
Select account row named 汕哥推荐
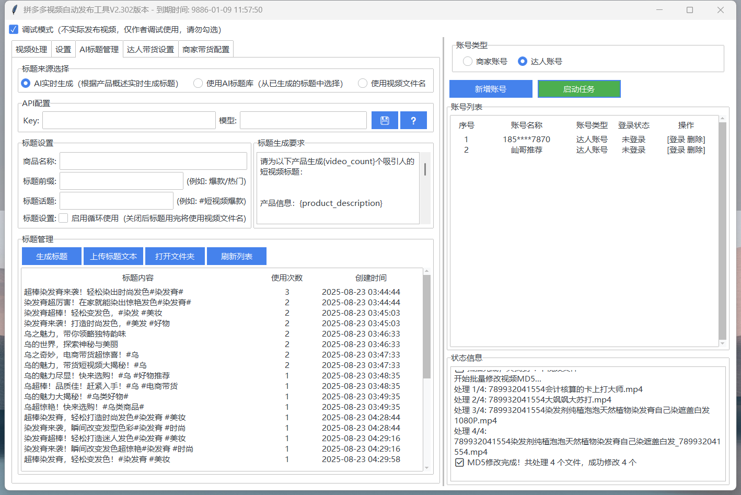tap(584, 150)
